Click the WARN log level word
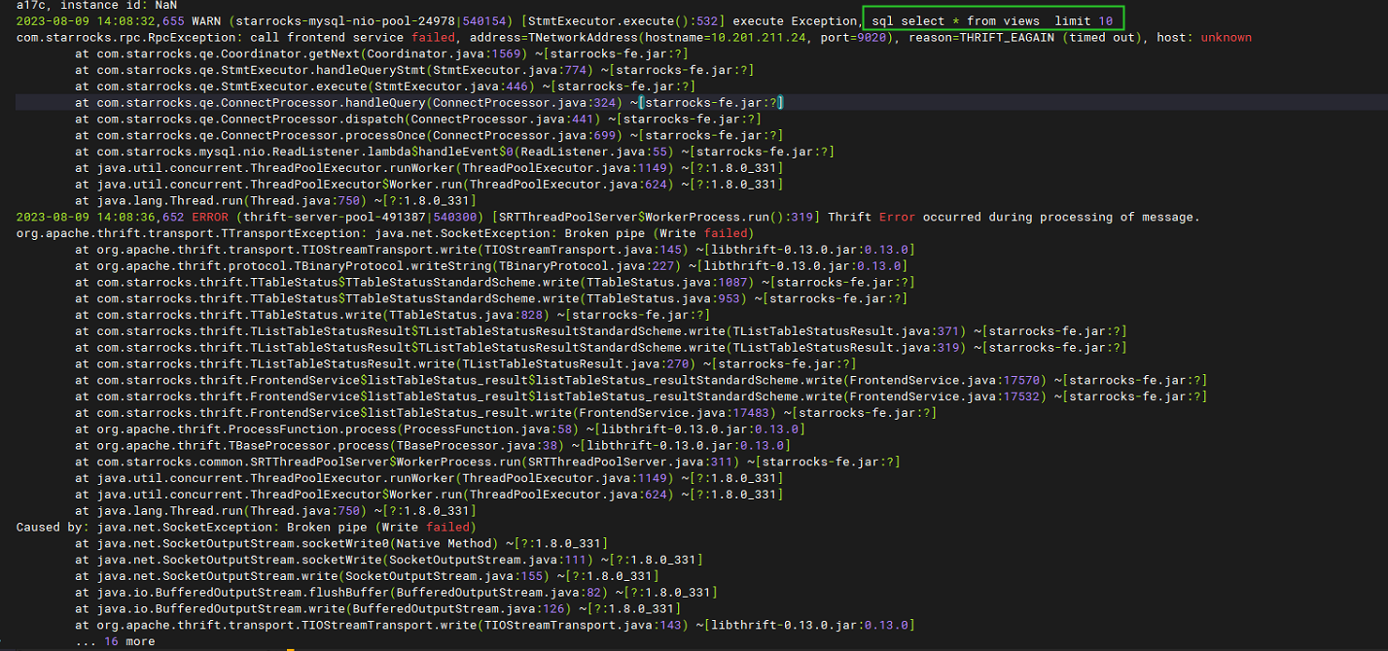Image resolution: width=1388 pixels, height=651 pixels. pos(207,20)
